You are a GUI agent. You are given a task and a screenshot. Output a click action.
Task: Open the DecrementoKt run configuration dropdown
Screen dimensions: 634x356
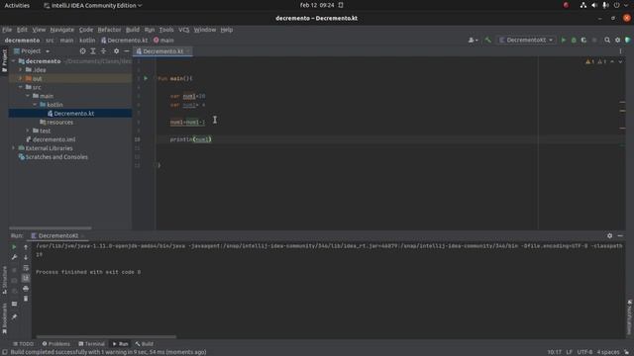point(526,40)
